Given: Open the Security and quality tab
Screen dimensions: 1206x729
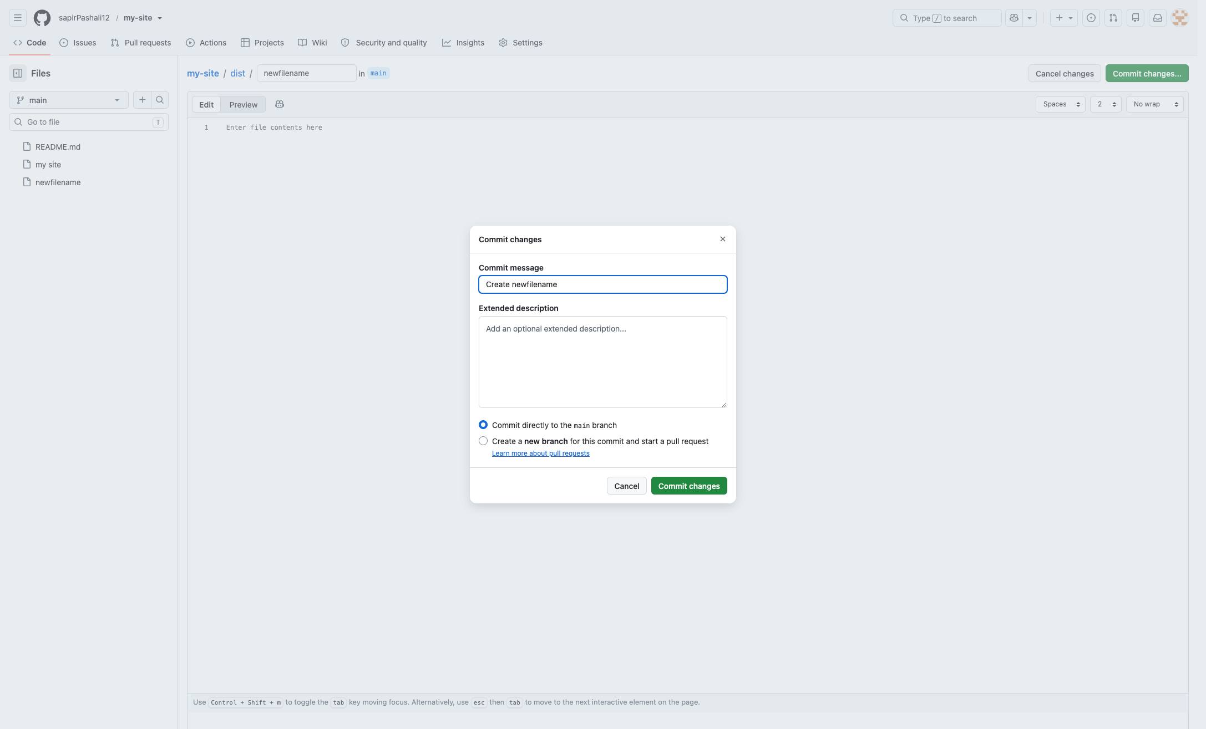Looking at the screenshot, I should tap(384, 43).
